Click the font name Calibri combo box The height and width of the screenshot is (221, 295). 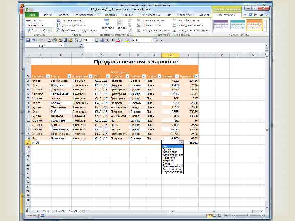click(x=142, y=40)
